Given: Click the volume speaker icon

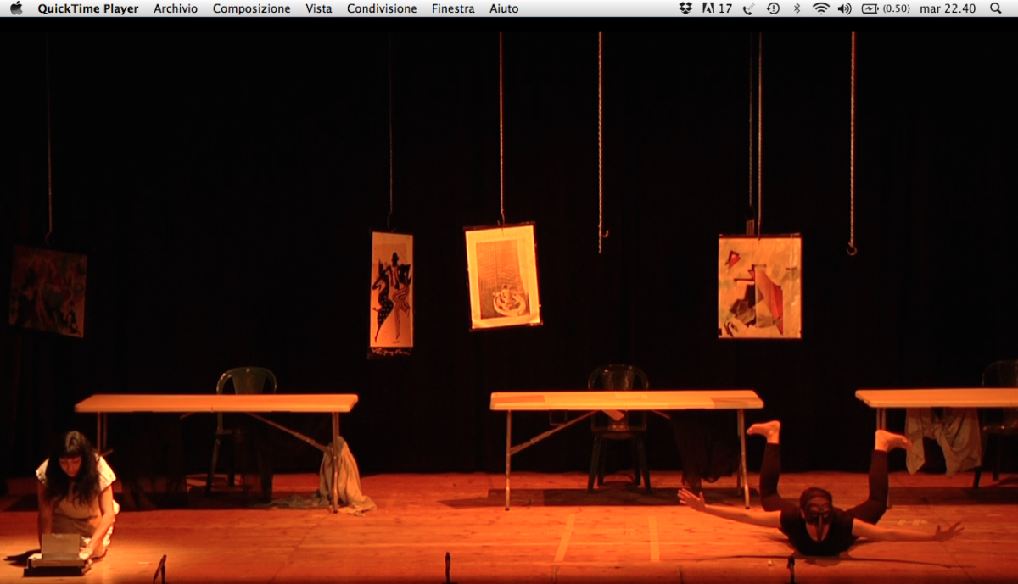Looking at the screenshot, I should 844,8.
